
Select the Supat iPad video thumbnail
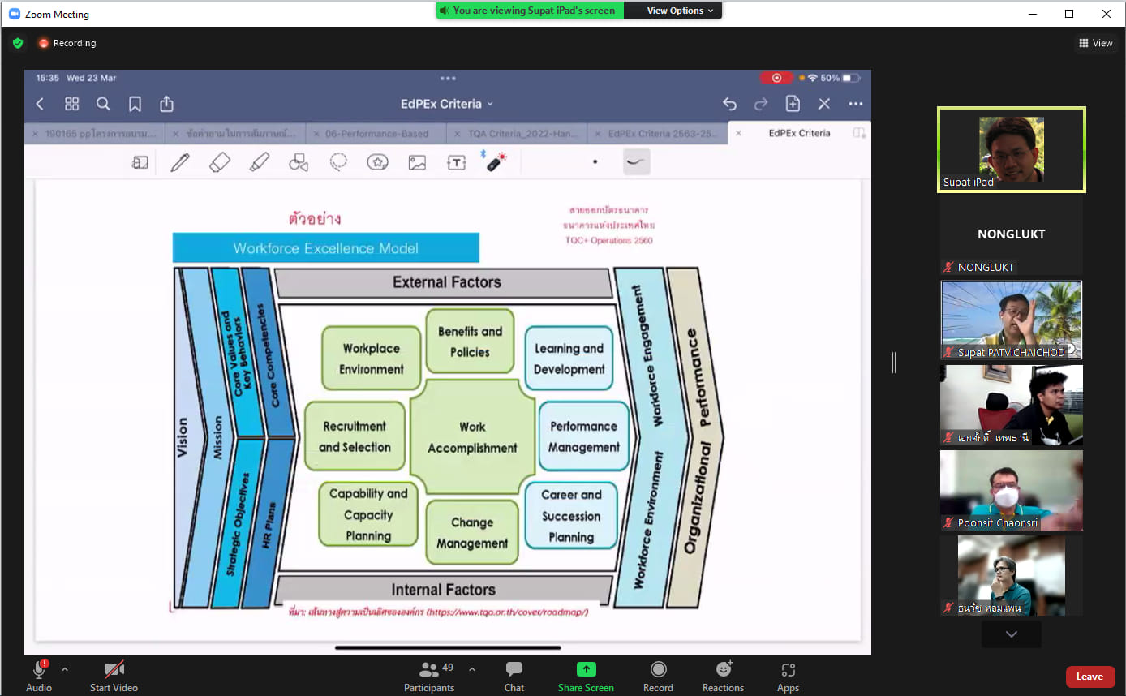click(x=1011, y=150)
